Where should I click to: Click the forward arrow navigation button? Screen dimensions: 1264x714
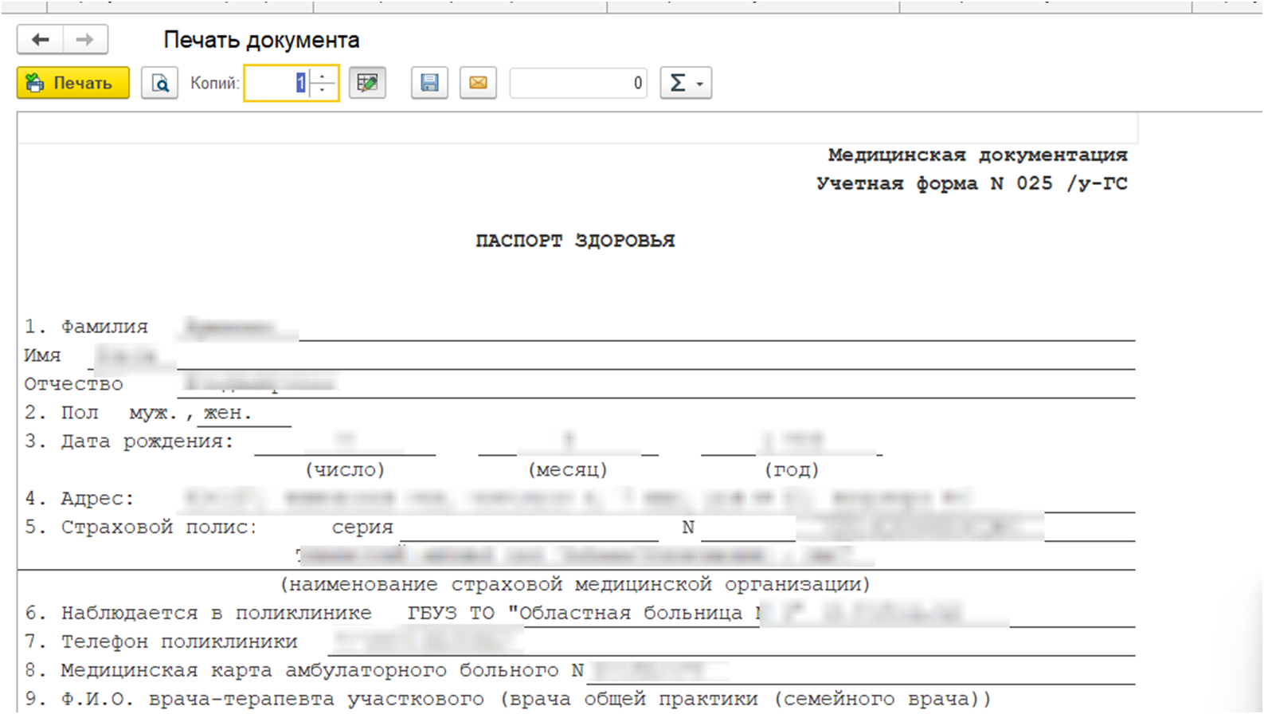coord(85,40)
